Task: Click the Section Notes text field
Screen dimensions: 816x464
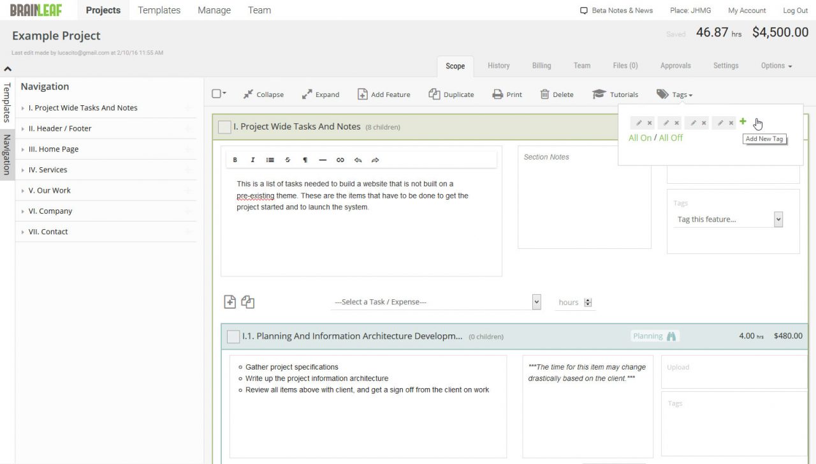Action: (x=584, y=198)
